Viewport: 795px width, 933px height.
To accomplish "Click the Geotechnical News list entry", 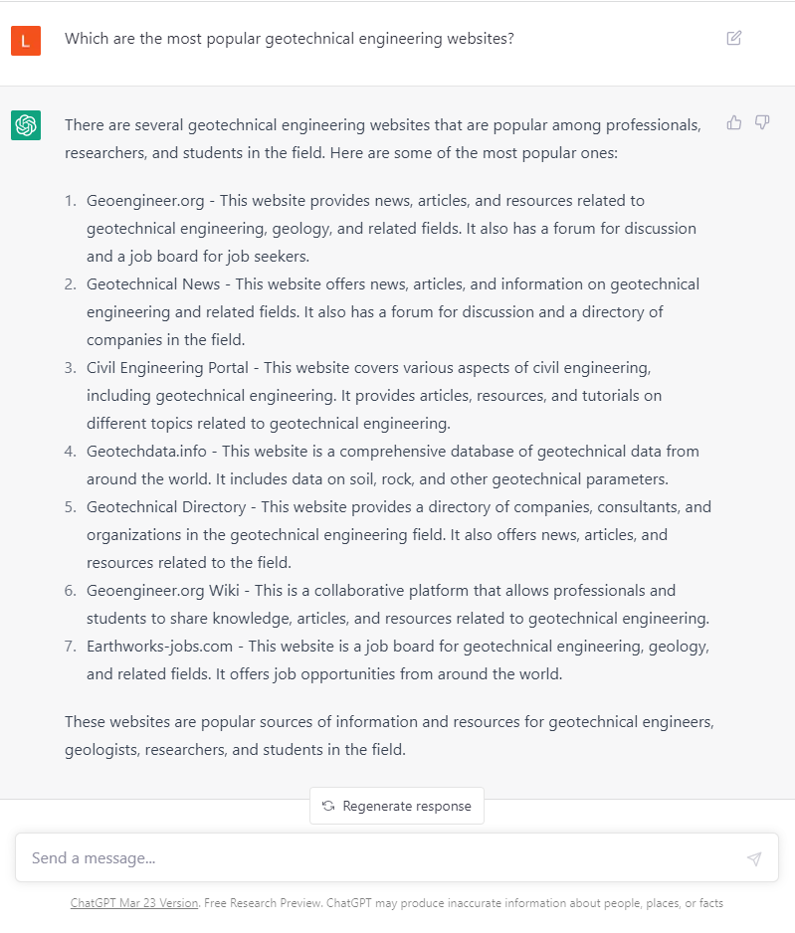I will 153,283.
